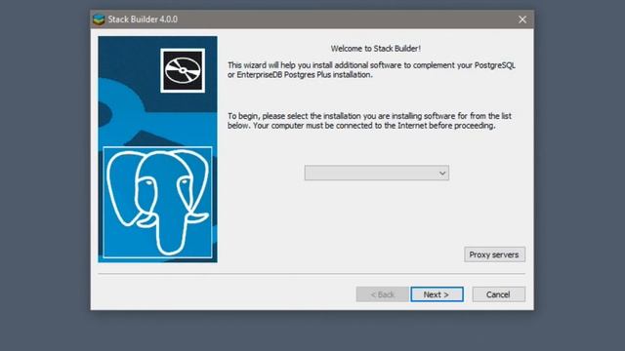Click the 'Welcome to Stack Builder!' heading
This screenshot has height=351, width=625.
pos(375,49)
